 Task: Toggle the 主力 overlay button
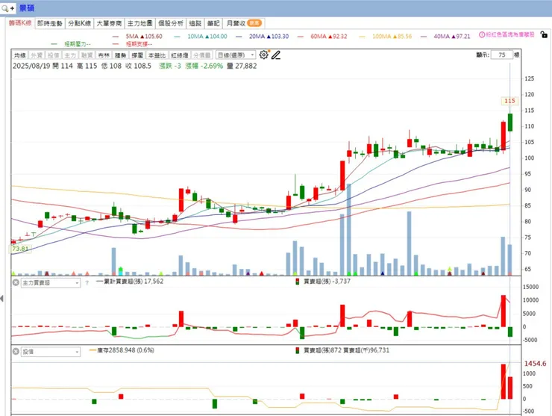tap(70, 55)
